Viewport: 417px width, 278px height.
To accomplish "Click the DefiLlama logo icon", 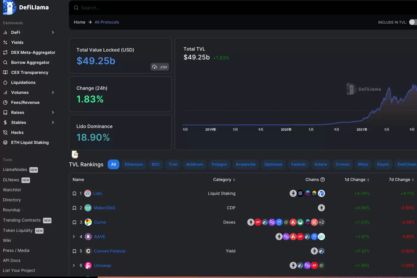I will pos(9,8).
